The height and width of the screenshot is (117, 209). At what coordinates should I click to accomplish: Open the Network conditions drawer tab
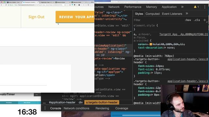[x=76, y=108]
